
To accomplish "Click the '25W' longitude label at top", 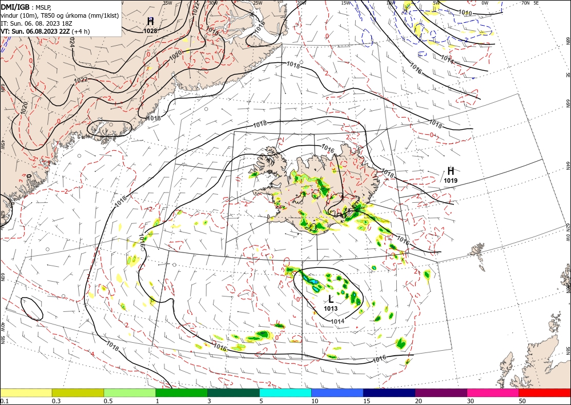I will (258, 3).
